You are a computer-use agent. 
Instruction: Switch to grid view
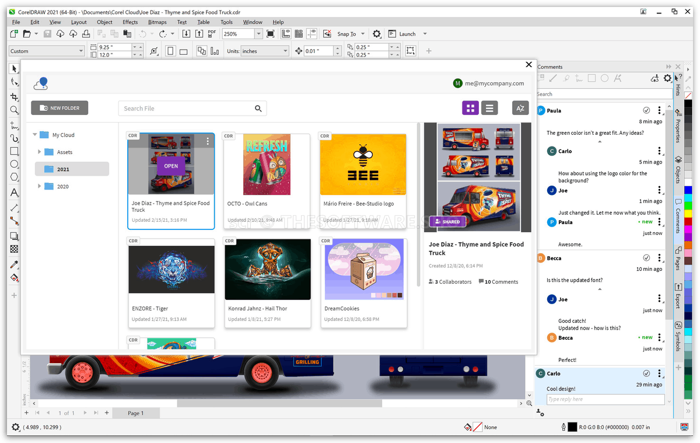(471, 108)
